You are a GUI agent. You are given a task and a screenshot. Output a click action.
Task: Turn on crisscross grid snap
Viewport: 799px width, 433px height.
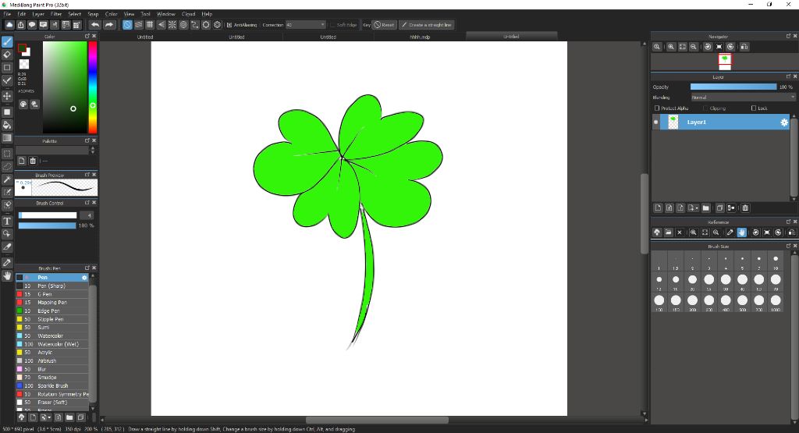tap(150, 24)
